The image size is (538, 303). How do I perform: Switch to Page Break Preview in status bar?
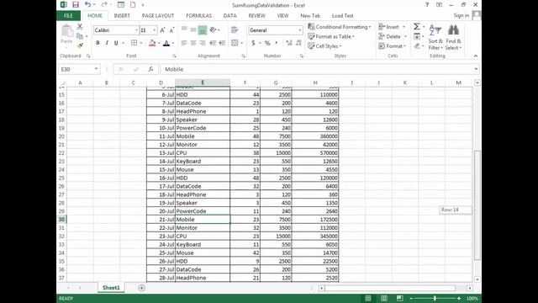pos(399,298)
